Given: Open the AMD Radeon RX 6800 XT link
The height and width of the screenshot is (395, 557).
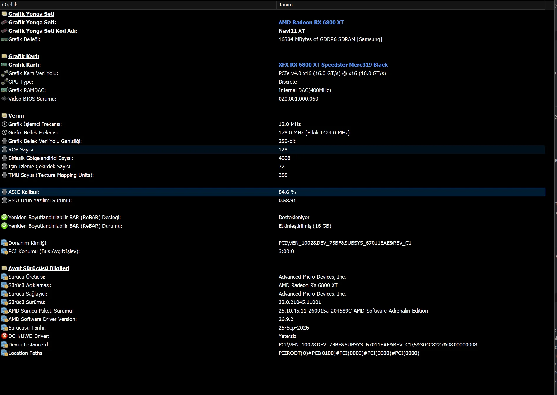Looking at the screenshot, I should click(x=311, y=22).
